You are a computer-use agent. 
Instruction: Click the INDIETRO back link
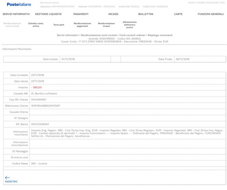pyautogui.click(x=11, y=181)
